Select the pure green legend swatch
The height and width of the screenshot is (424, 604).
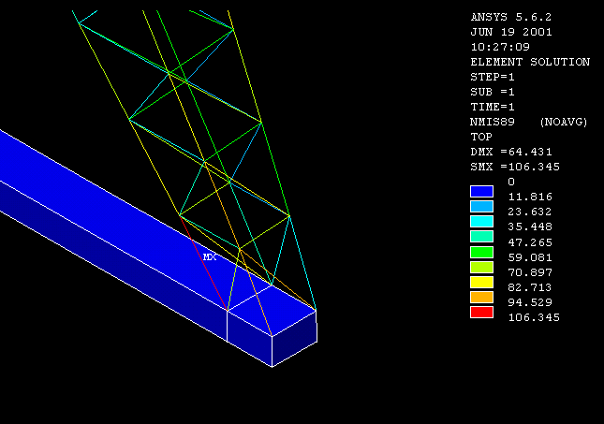(x=481, y=251)
